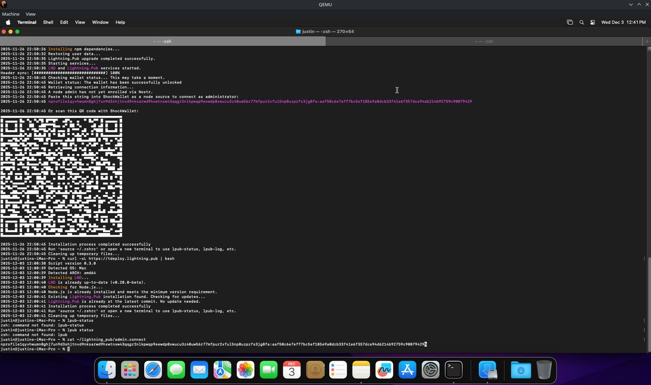
Task: Click the ShockWallet QR code
Action: tap(61, 176)
